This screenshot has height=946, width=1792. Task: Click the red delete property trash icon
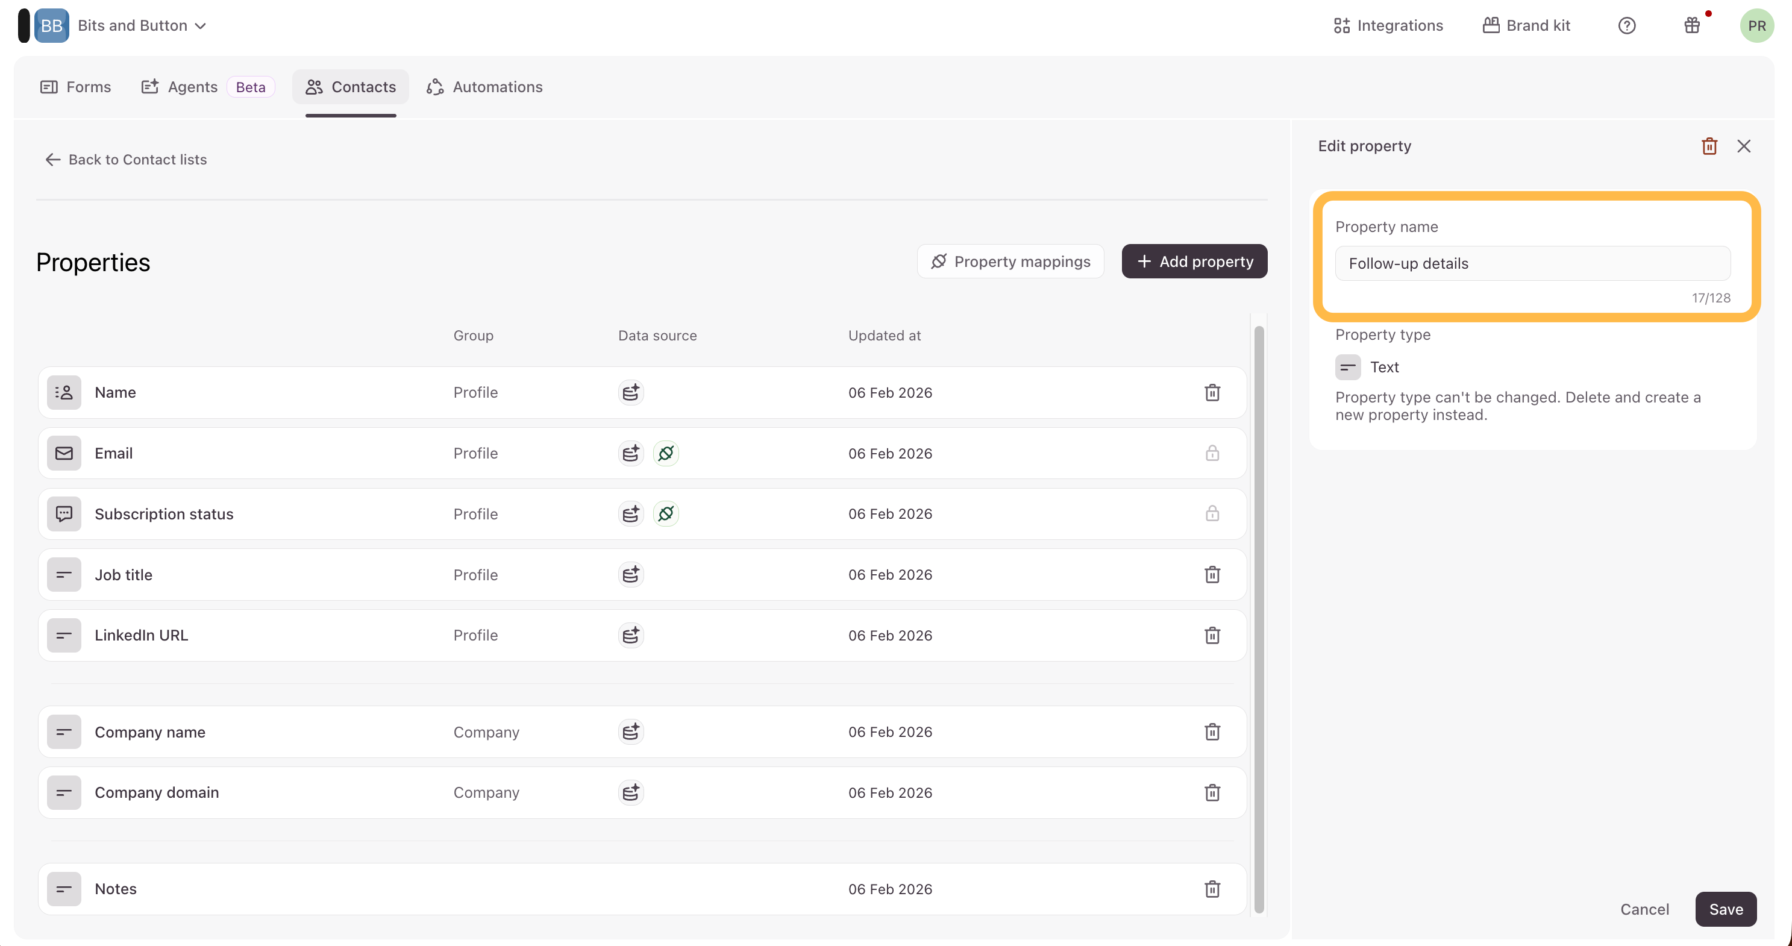[1709, 146]
